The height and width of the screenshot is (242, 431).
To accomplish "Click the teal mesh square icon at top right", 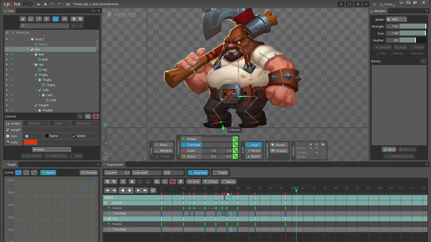I will point(350,4).
